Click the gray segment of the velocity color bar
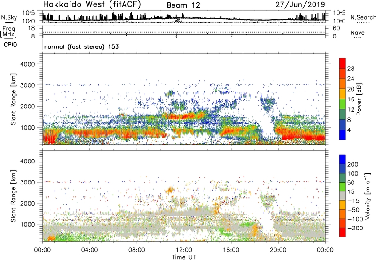 click(343, 196)
